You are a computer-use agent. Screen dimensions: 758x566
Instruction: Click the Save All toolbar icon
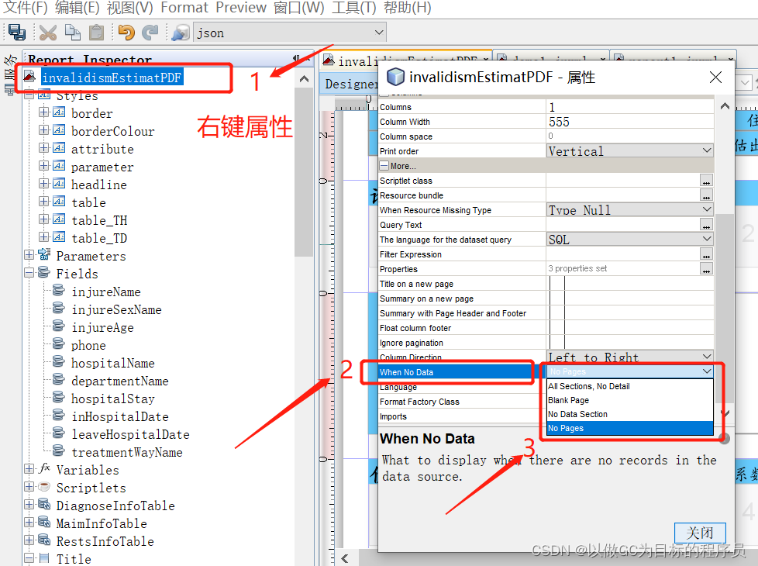(17, 33)
